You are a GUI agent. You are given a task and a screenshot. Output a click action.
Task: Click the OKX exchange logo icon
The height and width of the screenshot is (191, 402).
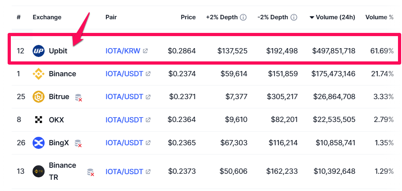pos(39,120)
